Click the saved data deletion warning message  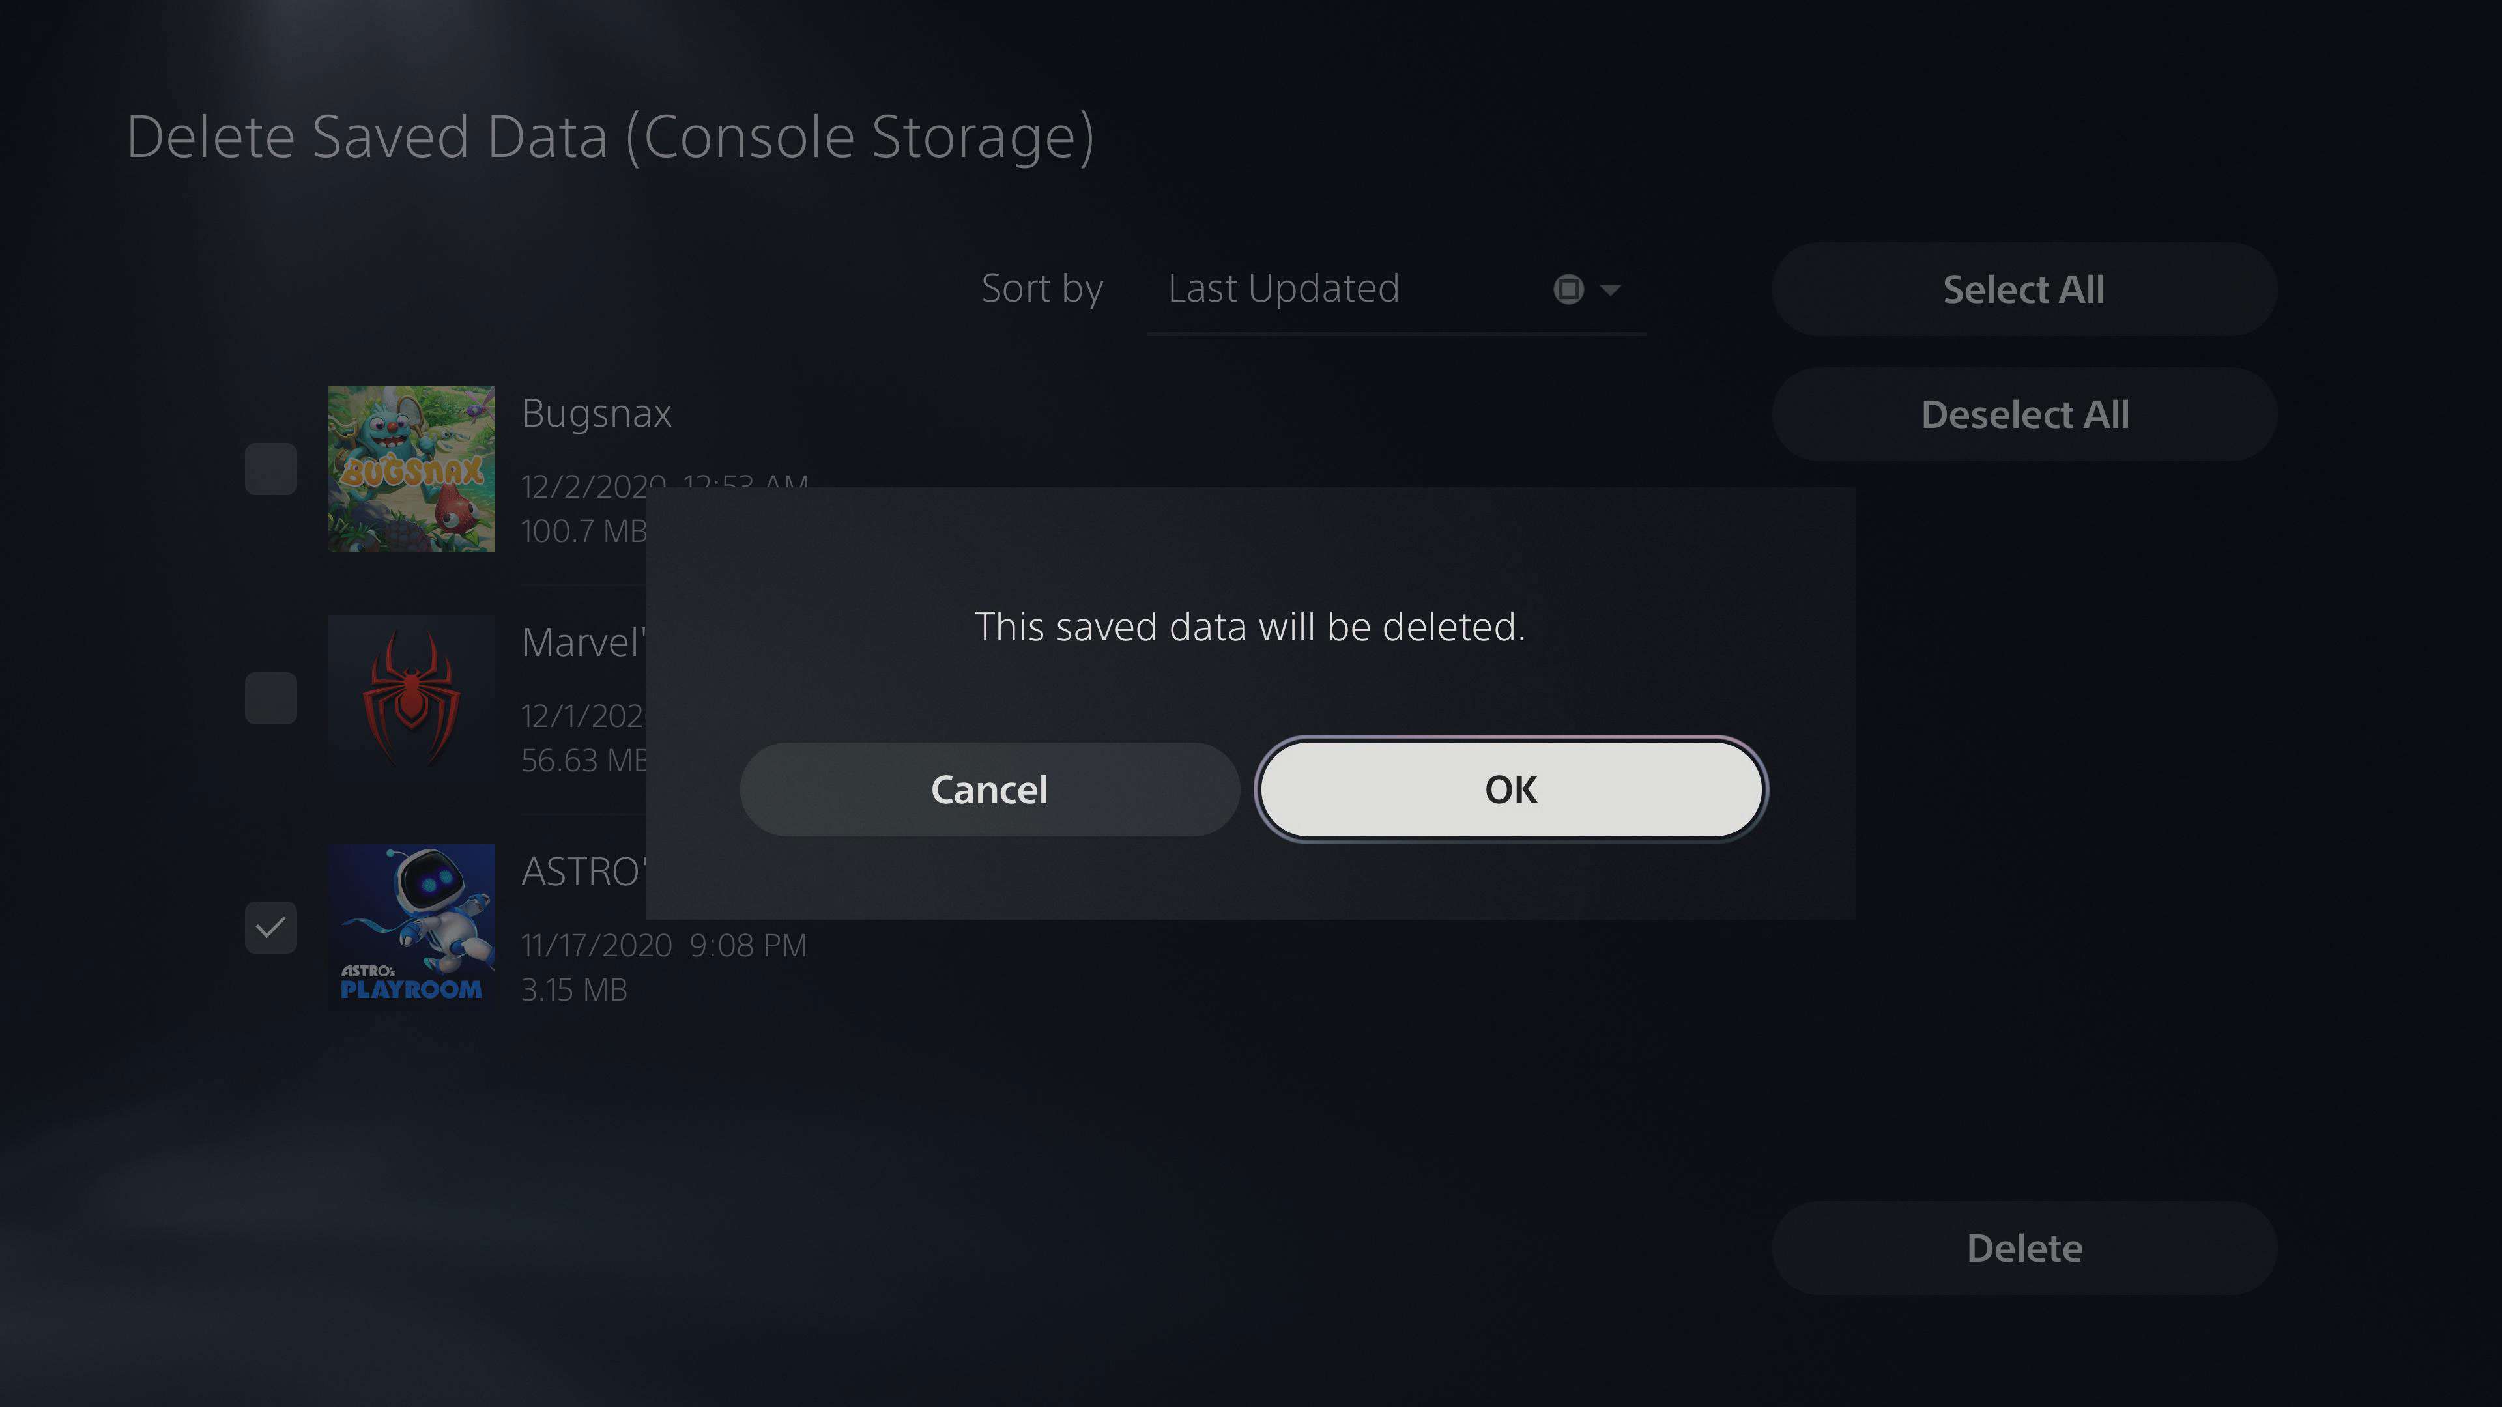pos(1249,627)
